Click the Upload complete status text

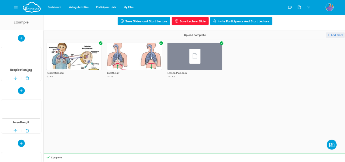[x=195, y=35]
